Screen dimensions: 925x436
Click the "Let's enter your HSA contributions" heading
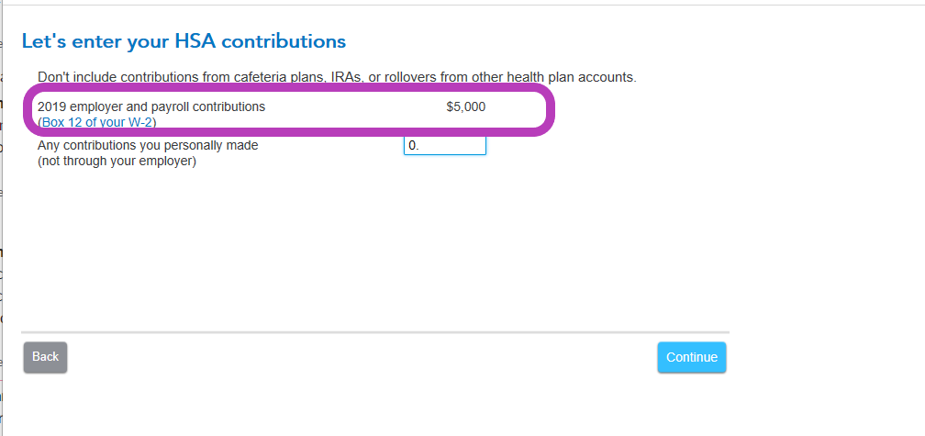(x=184, y=41)
